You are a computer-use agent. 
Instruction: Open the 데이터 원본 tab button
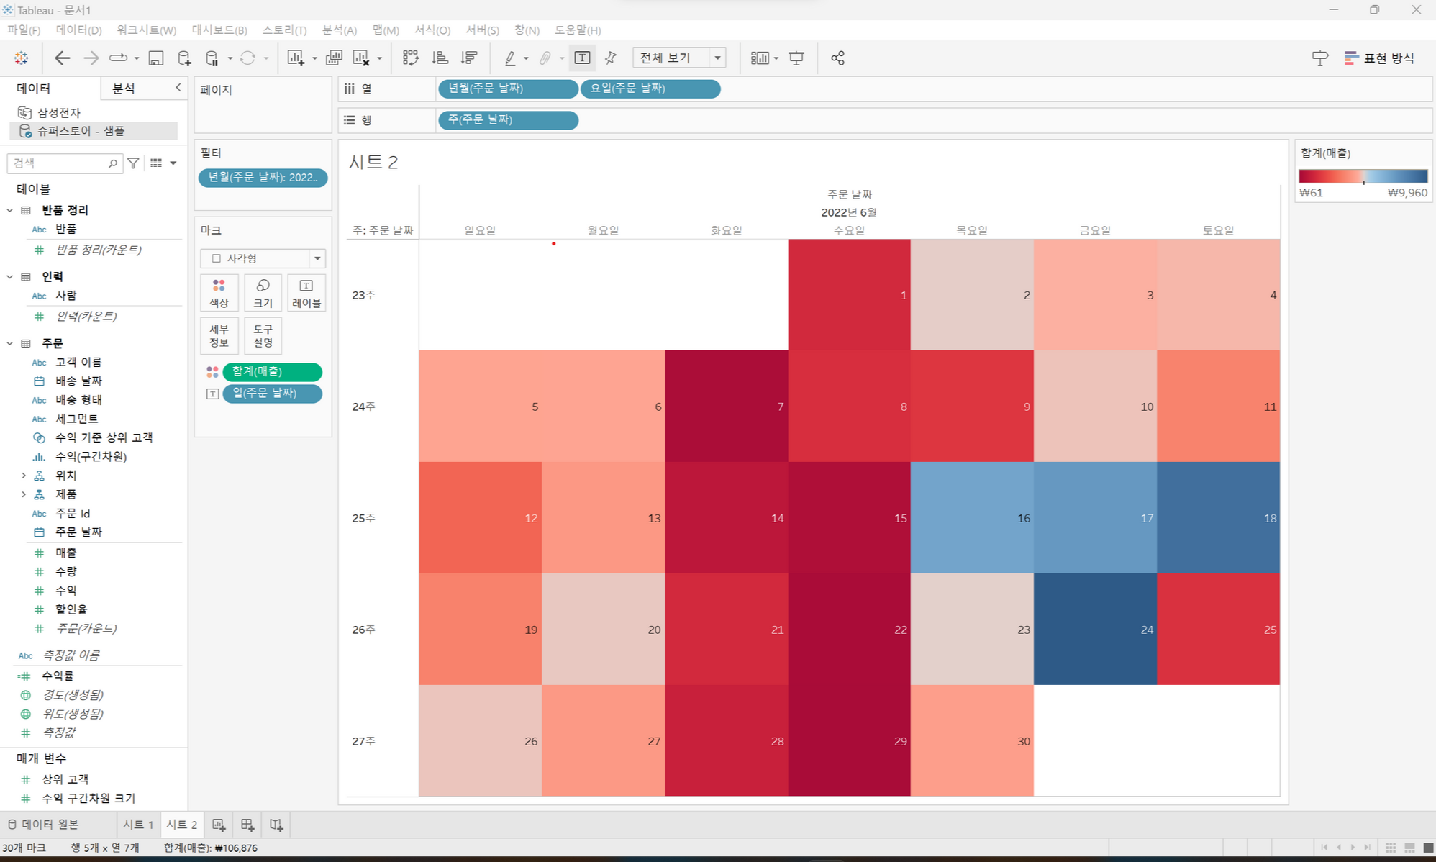tap(43, 825)
